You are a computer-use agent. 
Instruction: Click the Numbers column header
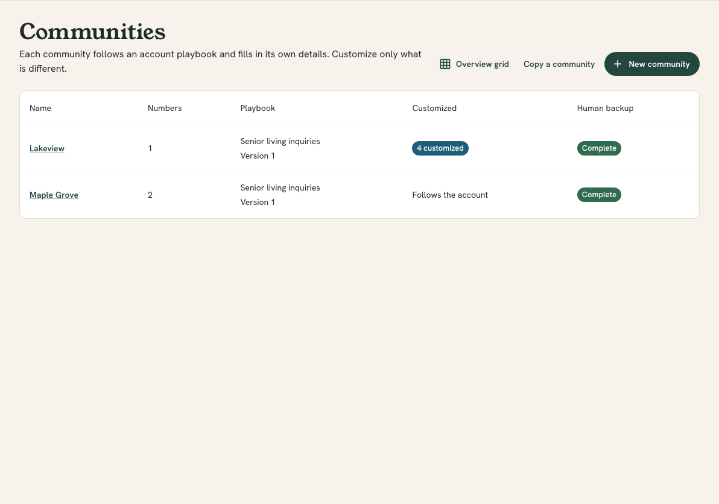tap(165, 108)
